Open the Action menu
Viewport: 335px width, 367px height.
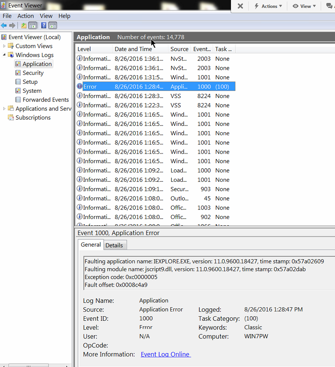(26, 16)
